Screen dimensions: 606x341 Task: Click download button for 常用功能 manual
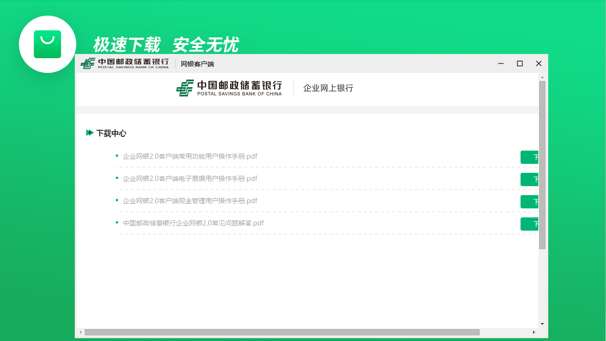pos(529,157)
